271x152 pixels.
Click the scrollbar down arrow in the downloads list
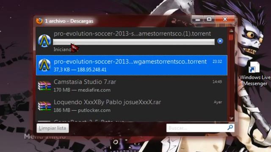pos(231,118)
